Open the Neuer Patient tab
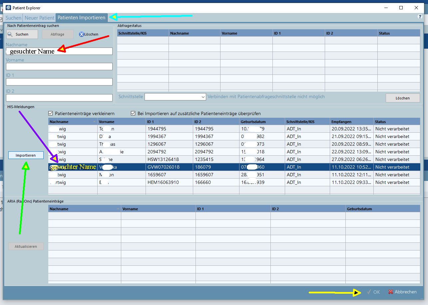Image resolution: width=428 pixels, height=305 pixels. pos(39,18)
